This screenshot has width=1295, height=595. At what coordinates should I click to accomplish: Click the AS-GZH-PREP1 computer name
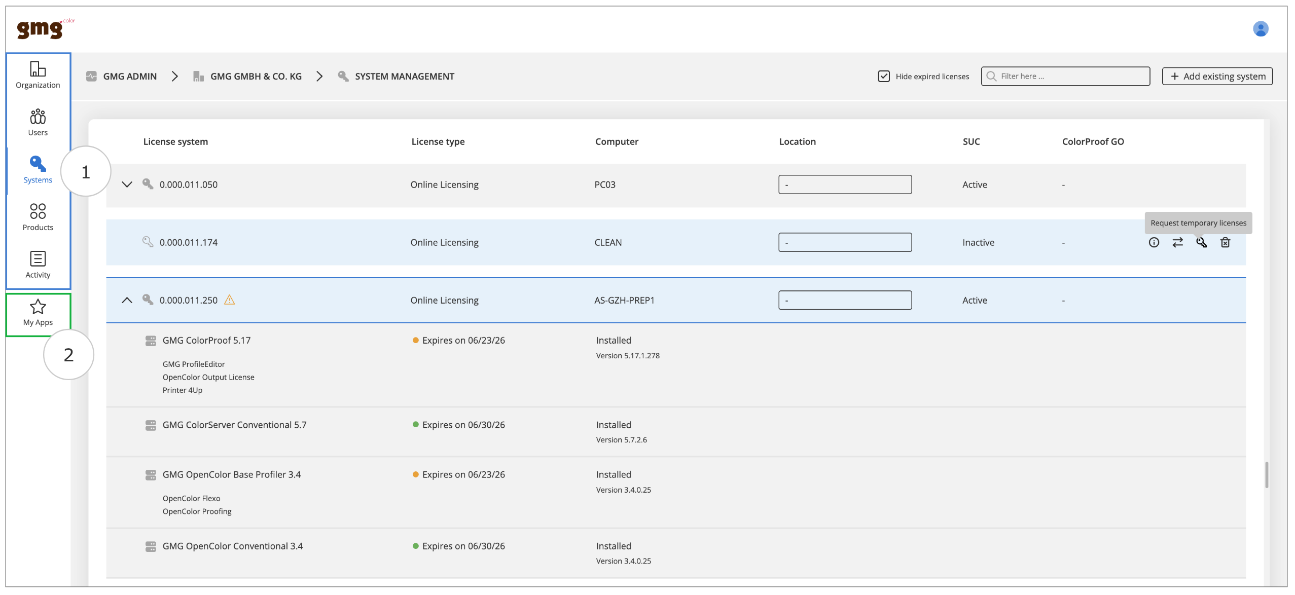click(624, 301)
